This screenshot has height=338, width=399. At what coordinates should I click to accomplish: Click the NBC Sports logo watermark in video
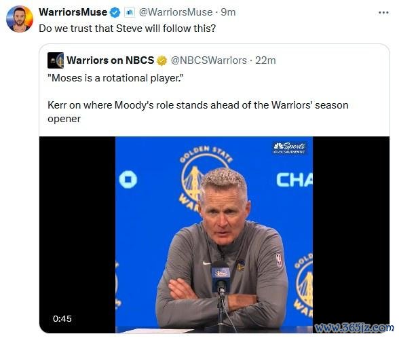tap(289, 148)
